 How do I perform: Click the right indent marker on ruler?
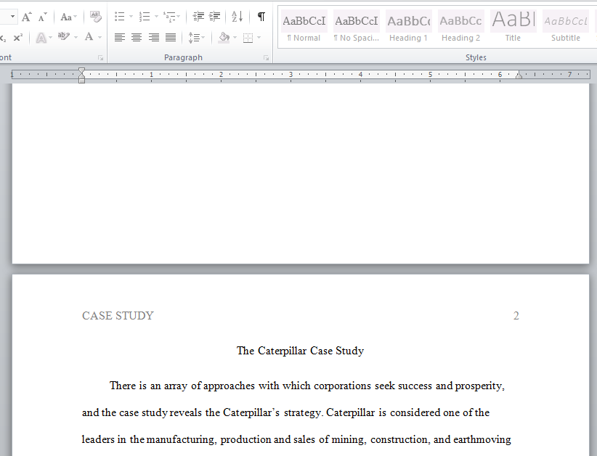pyautogui.click(x=519, y=76)
